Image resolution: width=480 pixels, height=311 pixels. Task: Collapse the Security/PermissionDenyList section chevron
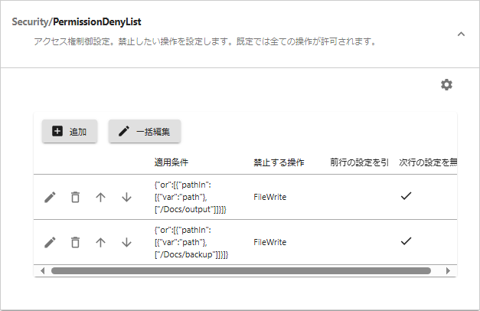(461, 34)
